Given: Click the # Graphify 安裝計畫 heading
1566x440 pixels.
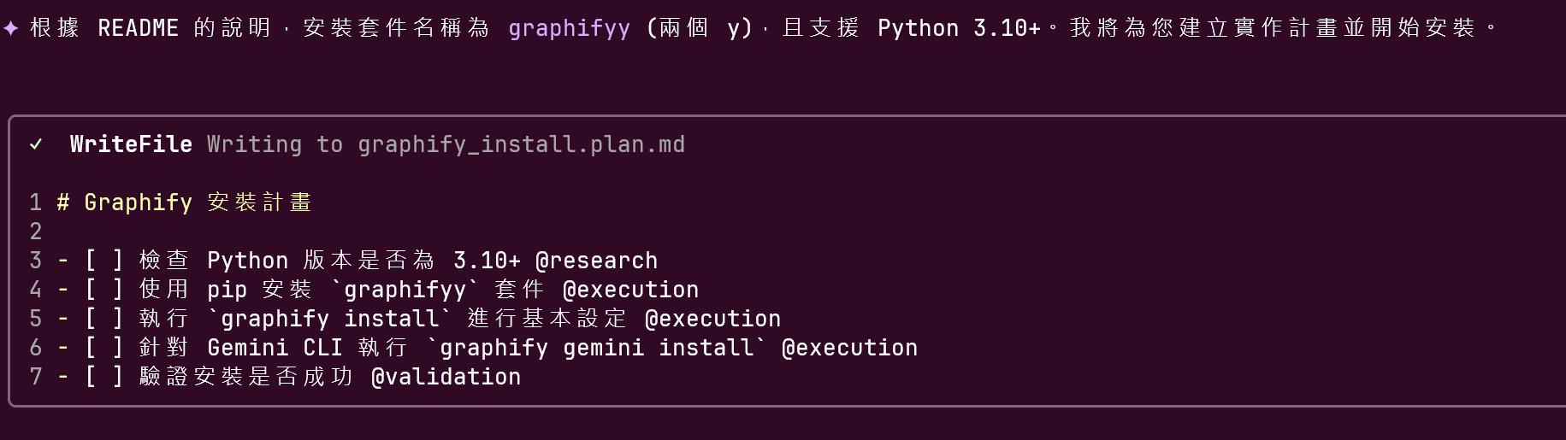Looking at the screenshot, I should (184, 202).
